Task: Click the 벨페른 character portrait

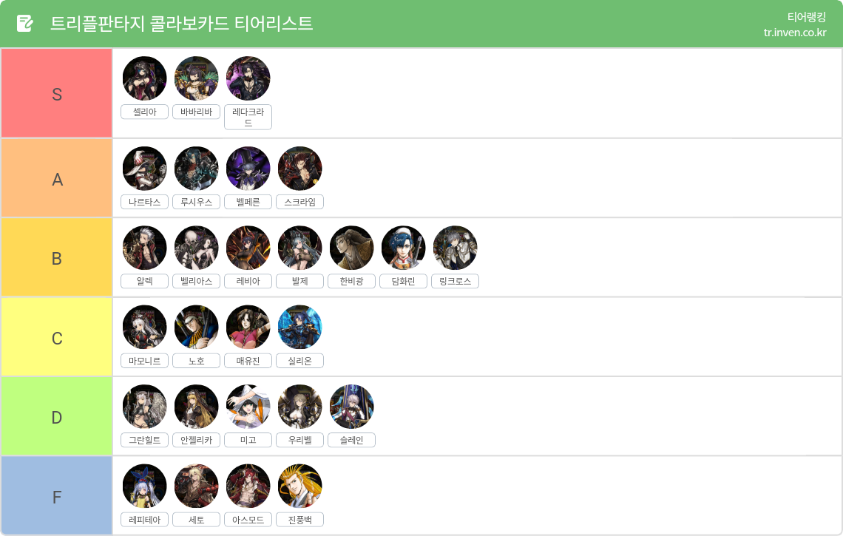Action: point(248,169)
